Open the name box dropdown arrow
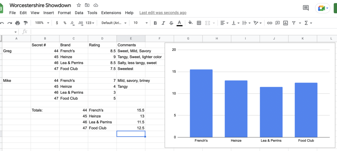Viewport: 337px width, 151px height. point(16,32)
